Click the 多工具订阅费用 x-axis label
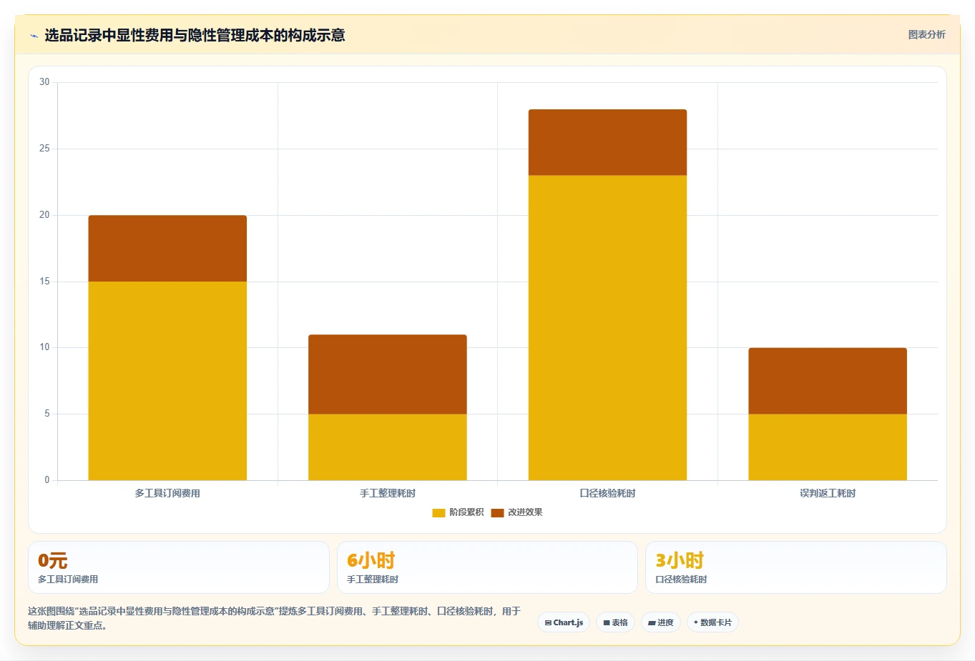The image size is (975, 661). tap(167, 493)
